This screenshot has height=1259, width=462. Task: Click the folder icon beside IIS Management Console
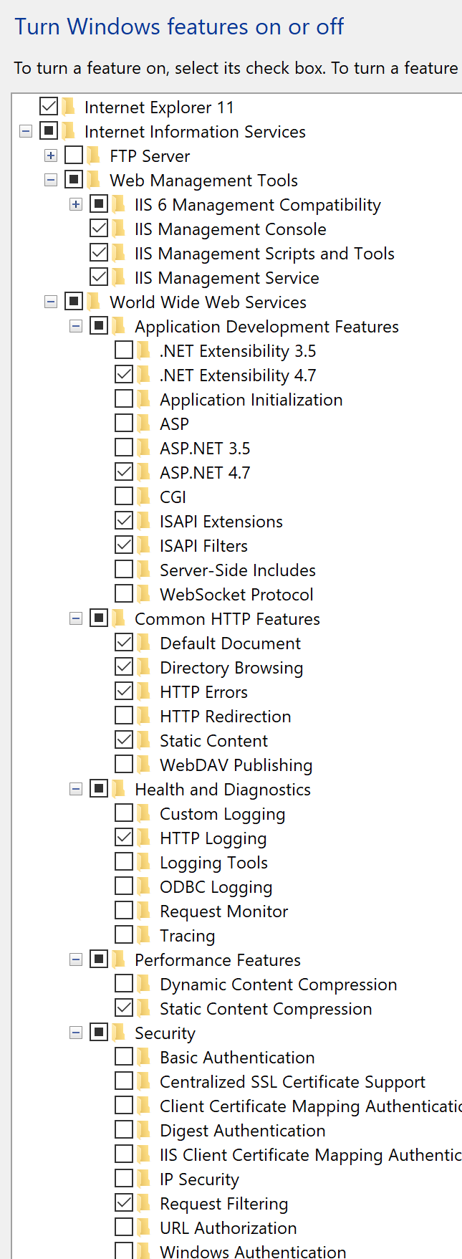[119, 229]
